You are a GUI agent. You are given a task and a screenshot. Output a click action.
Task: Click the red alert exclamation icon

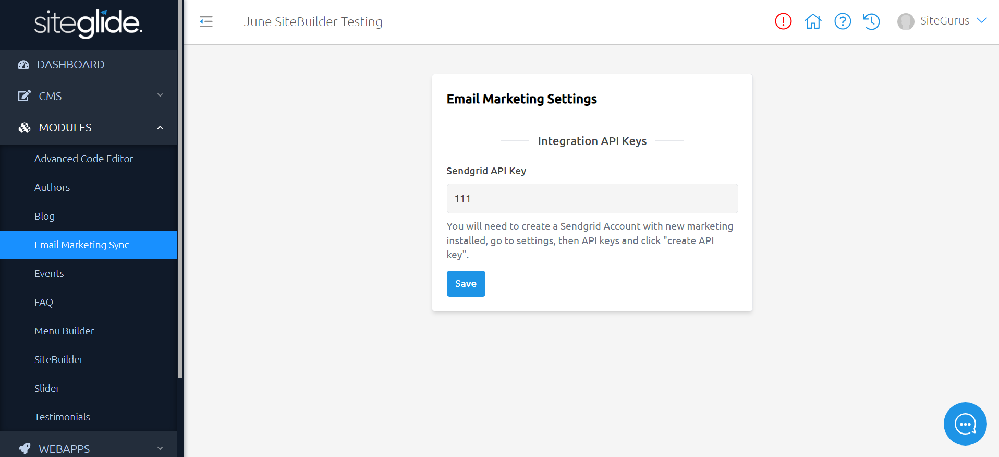(x=783, y=21)
